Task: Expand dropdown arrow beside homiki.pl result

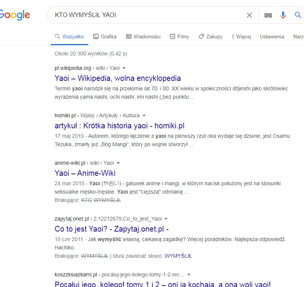Action: (144, 116)
